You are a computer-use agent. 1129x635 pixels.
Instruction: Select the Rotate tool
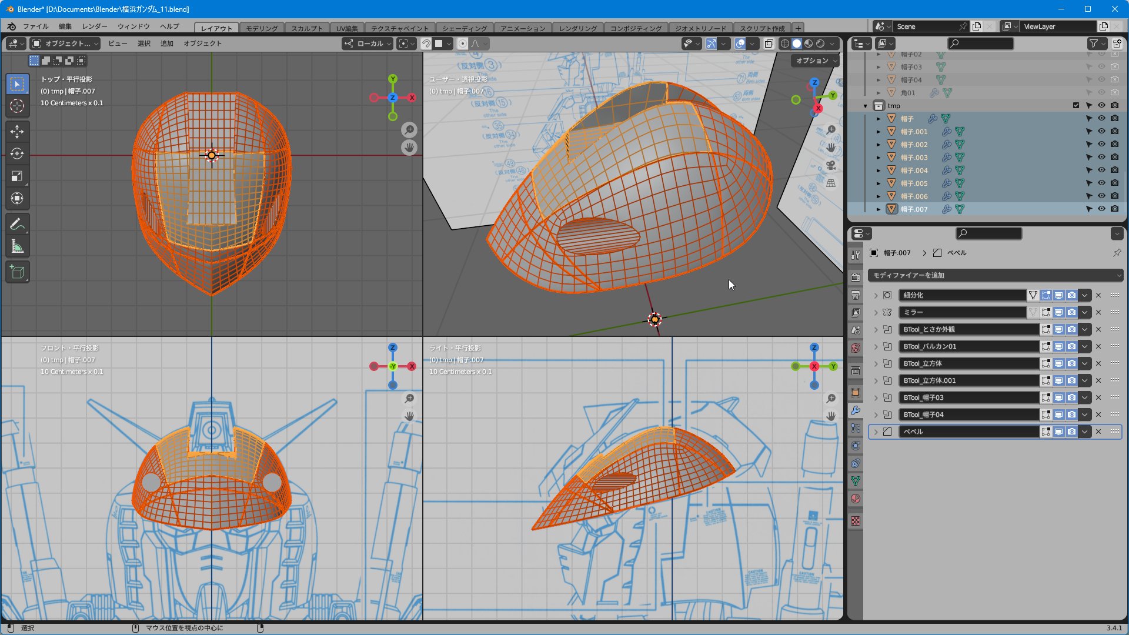click(17, 154)
